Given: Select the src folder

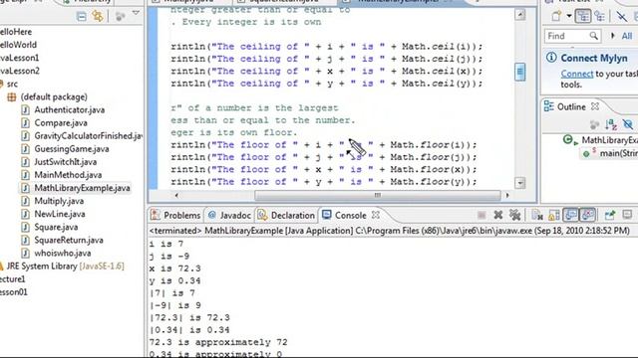Looking at the screenshot, I should coord(12,84).
